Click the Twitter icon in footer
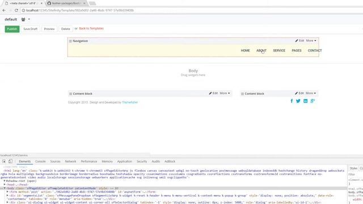 298,101
